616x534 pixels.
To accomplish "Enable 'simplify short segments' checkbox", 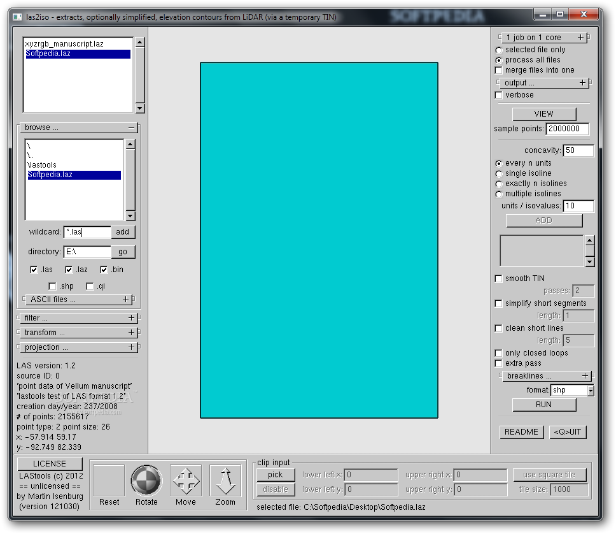I will 498,303.
